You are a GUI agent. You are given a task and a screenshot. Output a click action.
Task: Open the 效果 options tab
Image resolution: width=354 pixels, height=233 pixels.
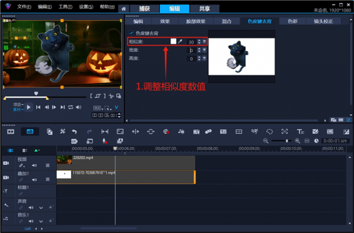click(165, 21)
